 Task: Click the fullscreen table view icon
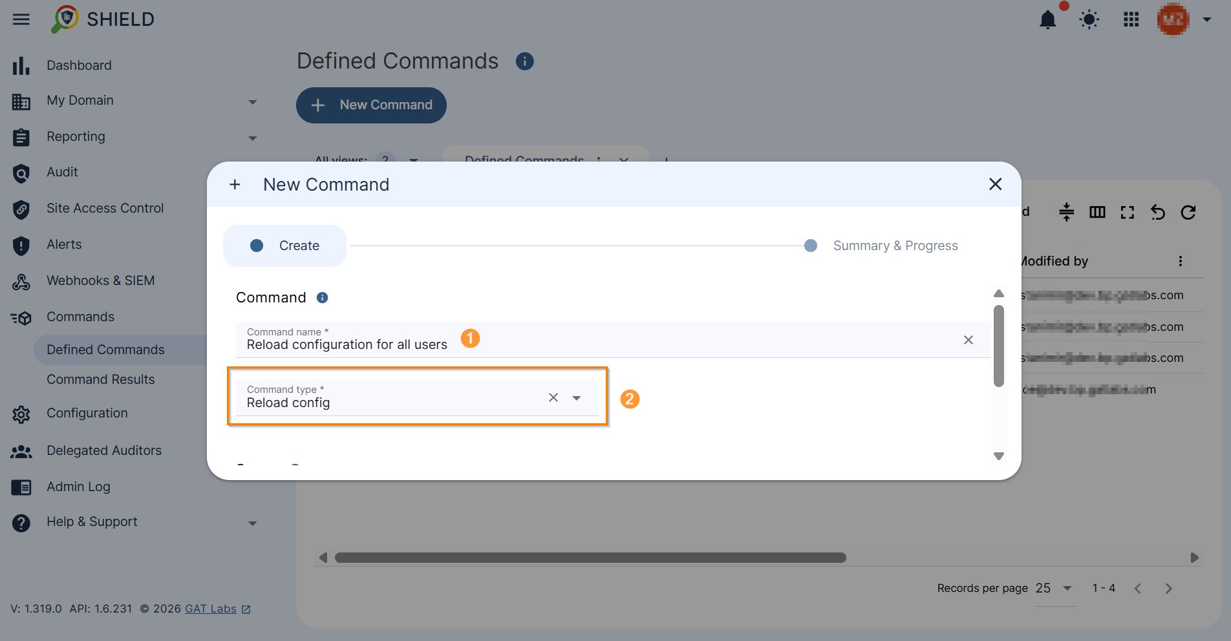pos(1128,212)
